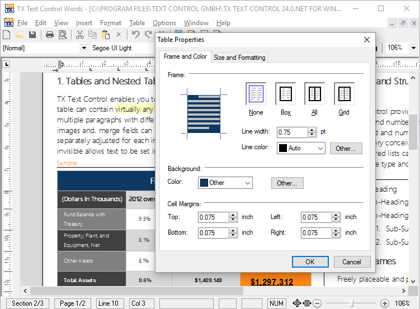The height and width of the screenshot is (309, 420).
Task: Open the Format menu
Action: 110,23
